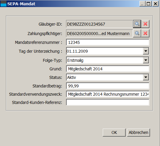This screenshot has width=160, height=146.
Task: Open the search lookup for Zahlungspflichtiger
Action: [x=137, y=33]
